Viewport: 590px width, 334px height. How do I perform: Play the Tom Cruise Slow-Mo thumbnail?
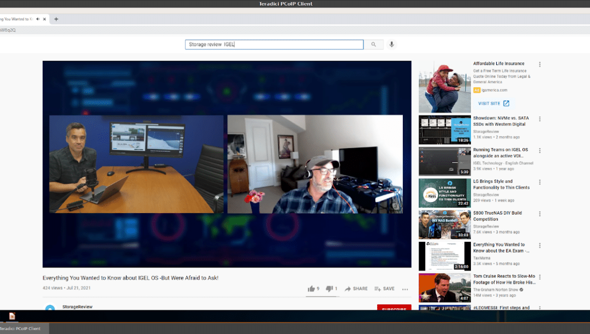tap(445, 288)
